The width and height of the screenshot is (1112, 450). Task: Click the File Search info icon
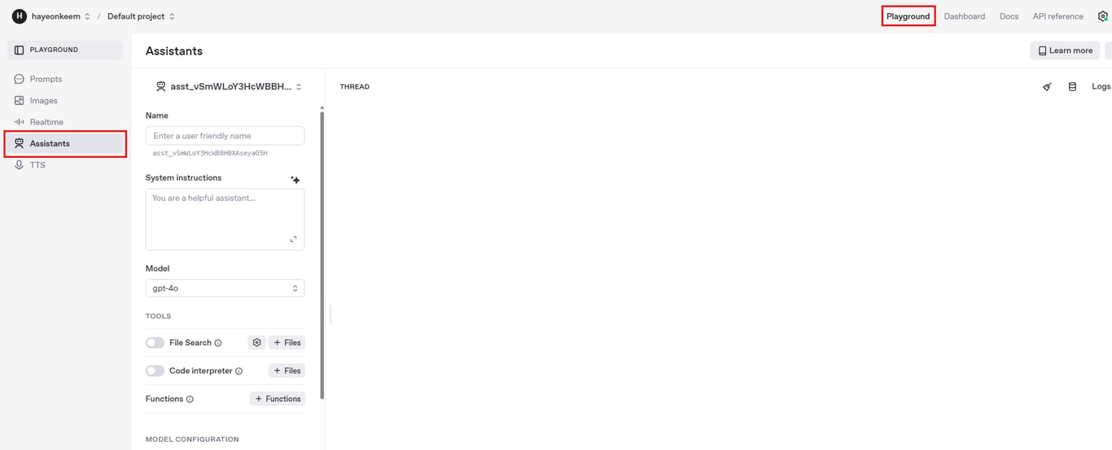218,343
